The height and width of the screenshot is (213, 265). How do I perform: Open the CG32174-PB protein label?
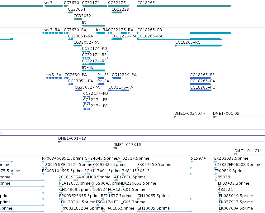click(x=95, y=100)
